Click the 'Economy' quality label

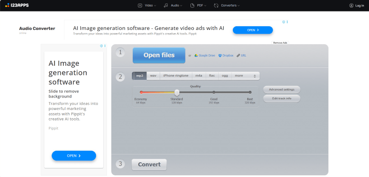[x=141, y=99]
